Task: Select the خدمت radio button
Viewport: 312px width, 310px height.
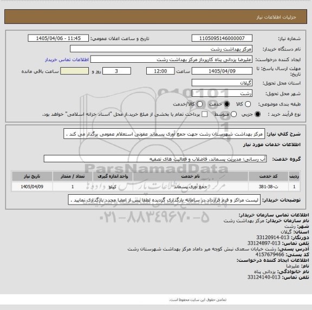Action: (226, 104)
